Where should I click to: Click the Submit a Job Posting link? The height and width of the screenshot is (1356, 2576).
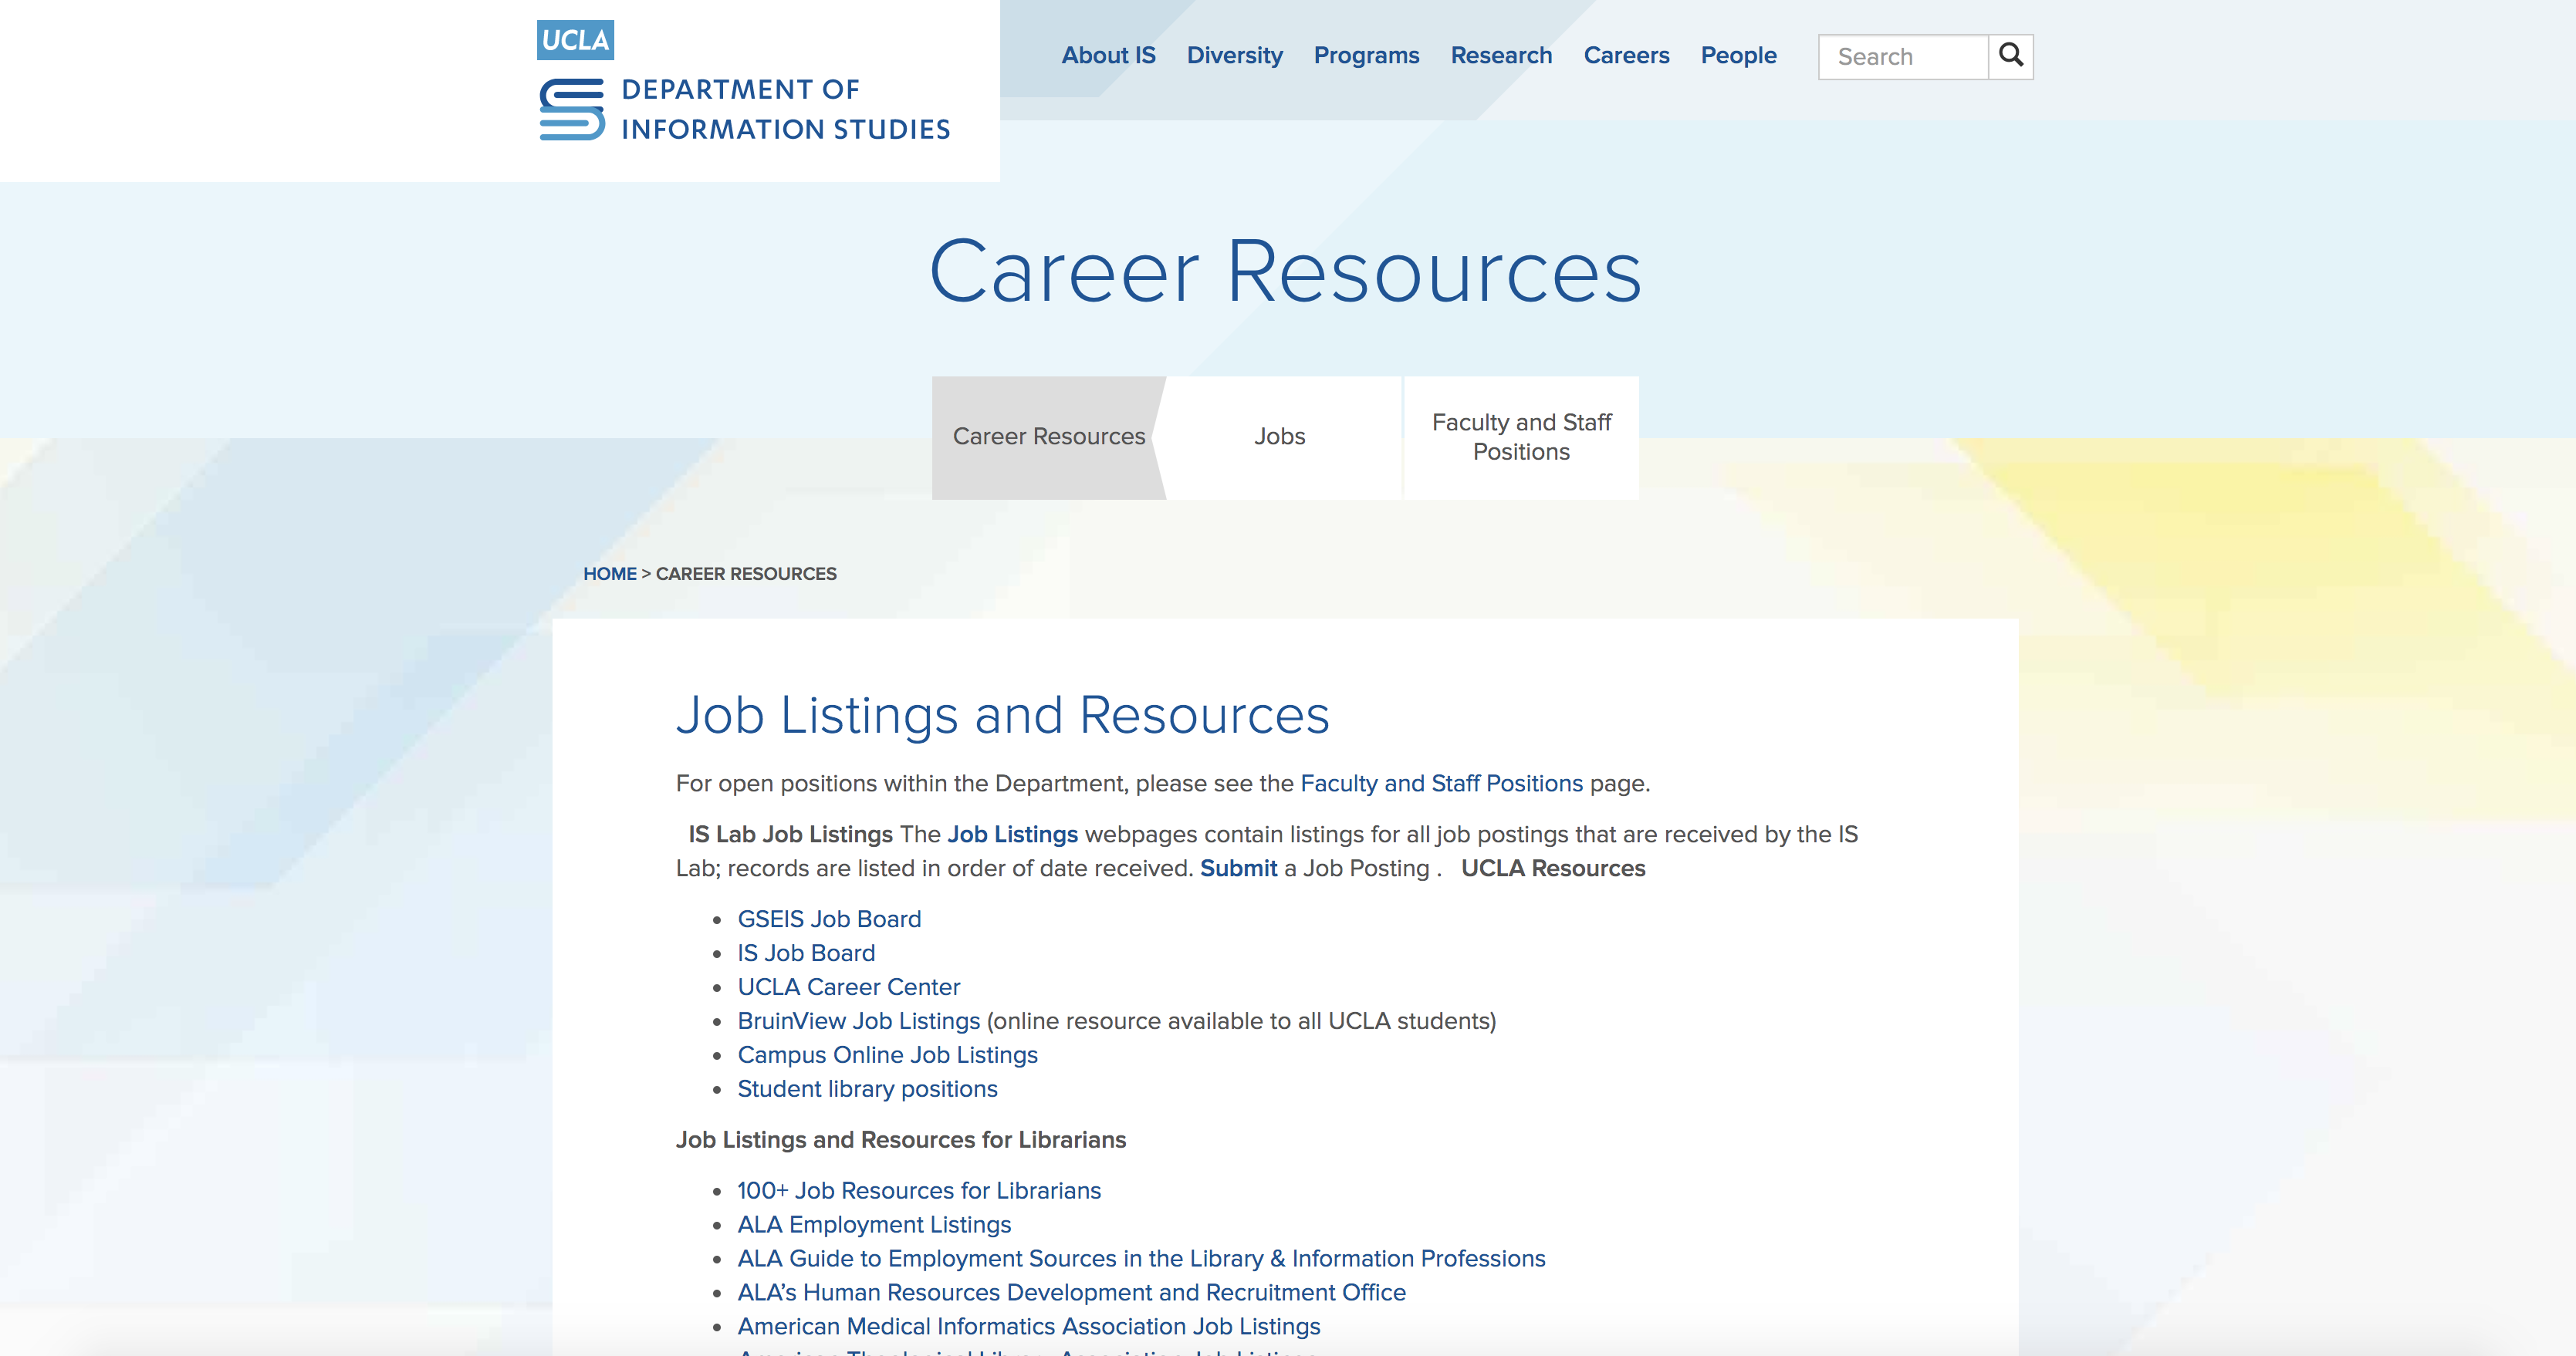click(x=1238, y=869)
